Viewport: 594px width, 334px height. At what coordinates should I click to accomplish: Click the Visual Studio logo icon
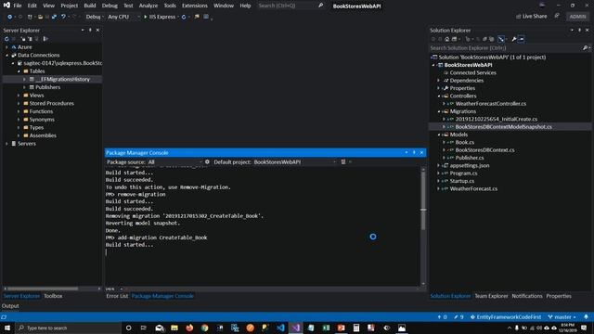click(x=6, y=6)
